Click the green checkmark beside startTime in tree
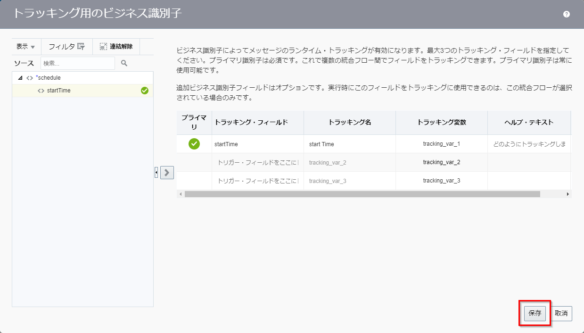 click(145, 91)
